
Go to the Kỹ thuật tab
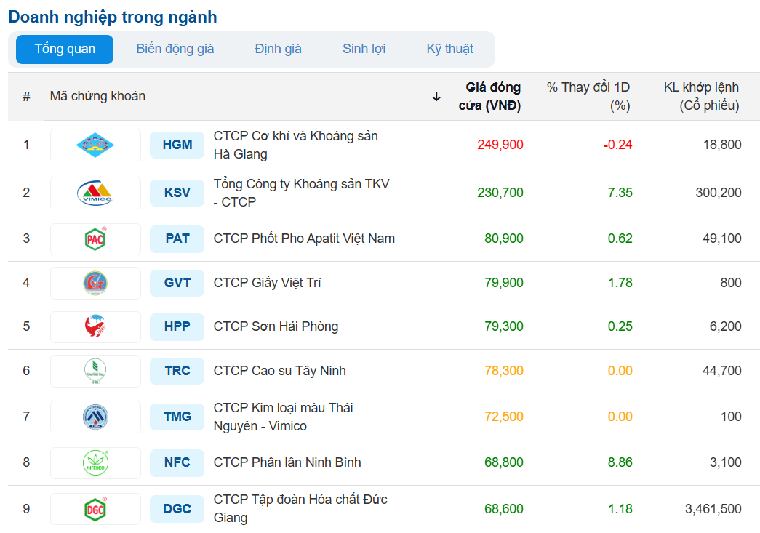click(x=449, y=49)
